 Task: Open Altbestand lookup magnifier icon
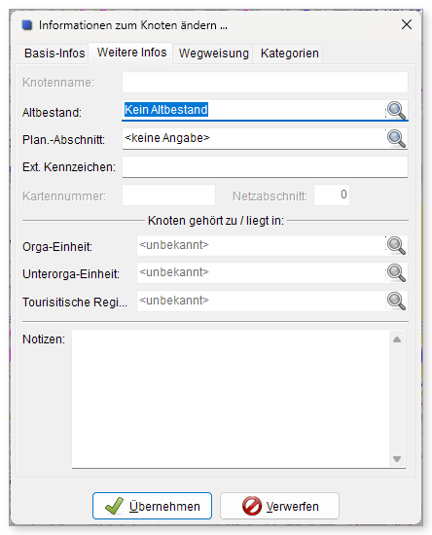tap(396, 111)
